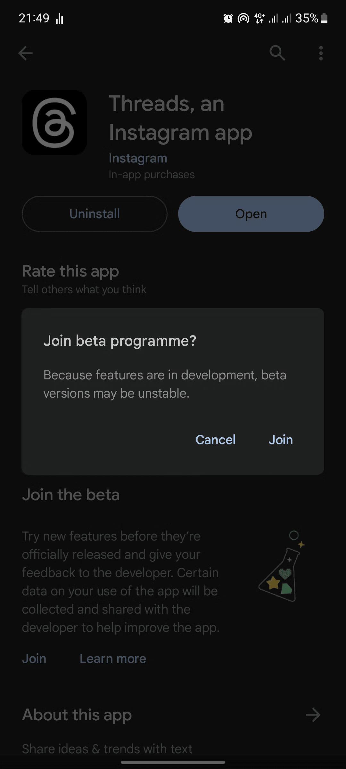This screenshot has height=769, width=346.
Task: Tap Join link under Join the beta
Action: (34, 659)
